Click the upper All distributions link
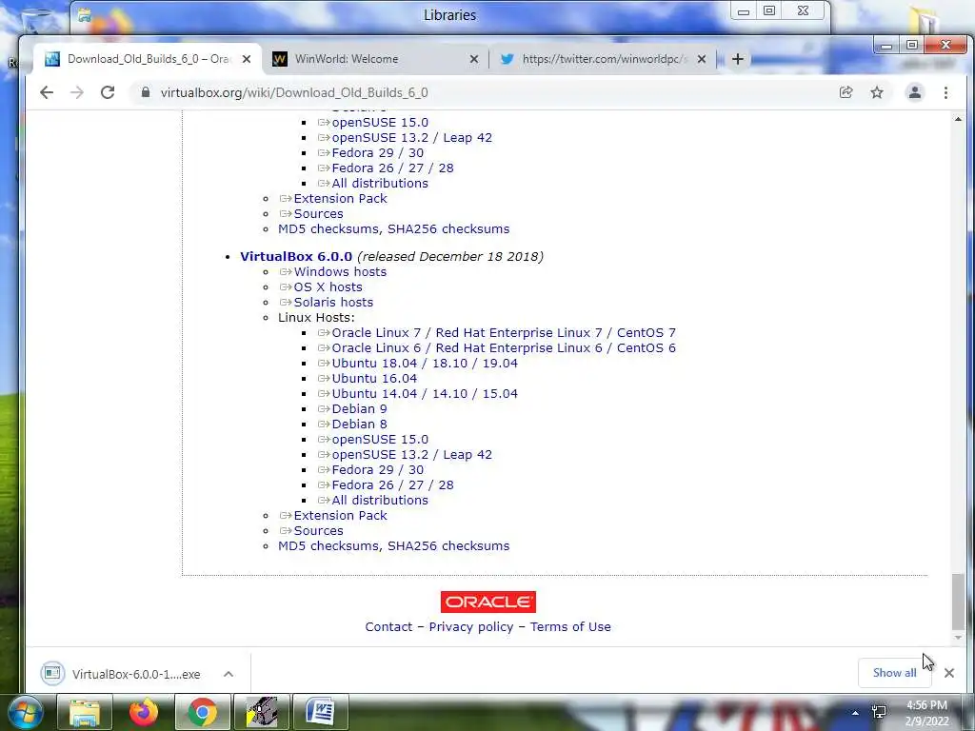The height and width of the screenshot is (731, 975). [379, 184]
